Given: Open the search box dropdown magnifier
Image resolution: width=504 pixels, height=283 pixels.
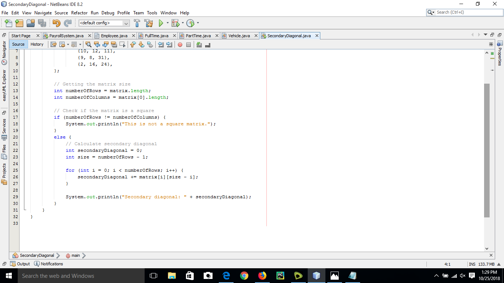Looking at the screenshot, I should (431, 12).
